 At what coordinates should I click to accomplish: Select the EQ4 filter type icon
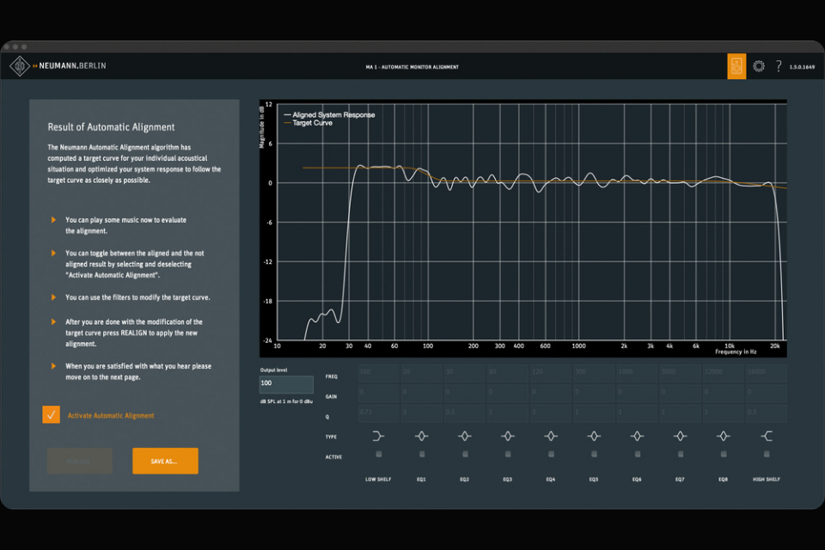551,436
